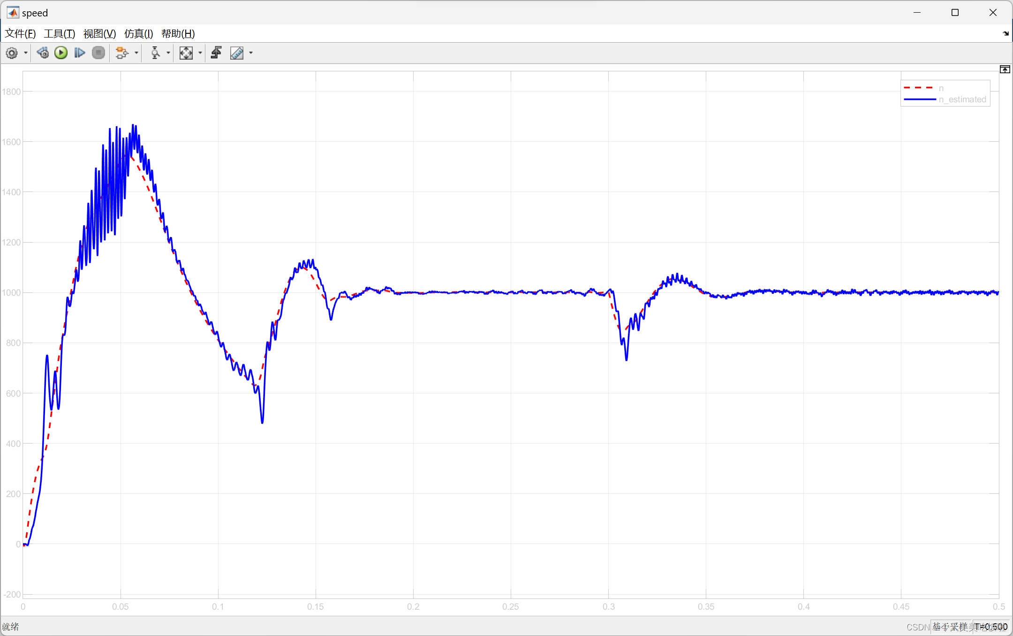Click the step back simulation button
This screenshot has height=636, width=1013.
[43, 53]
